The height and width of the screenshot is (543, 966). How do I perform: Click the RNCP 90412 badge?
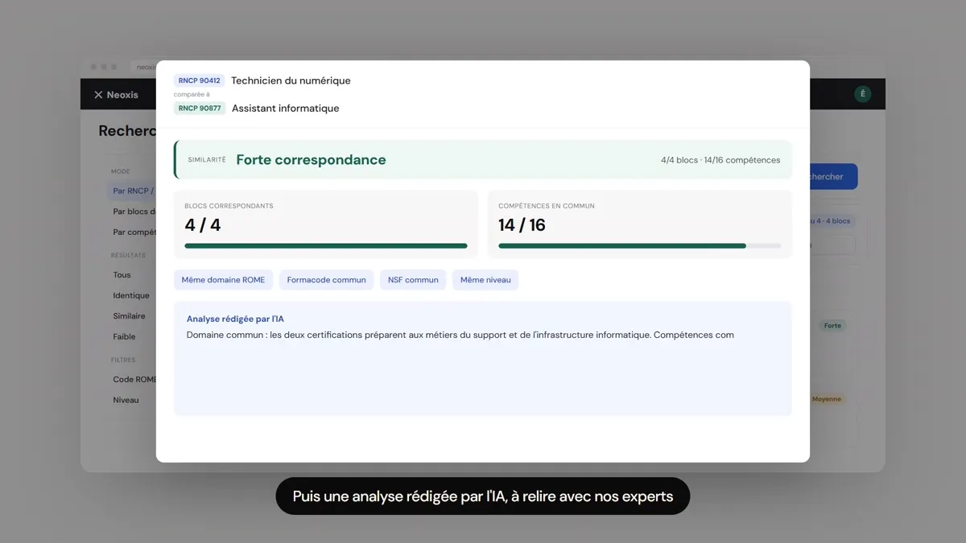coord(199,80)
